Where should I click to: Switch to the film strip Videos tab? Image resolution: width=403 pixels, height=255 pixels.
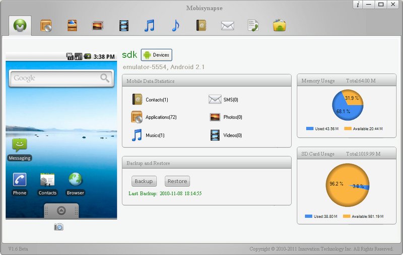pos(123,25)
